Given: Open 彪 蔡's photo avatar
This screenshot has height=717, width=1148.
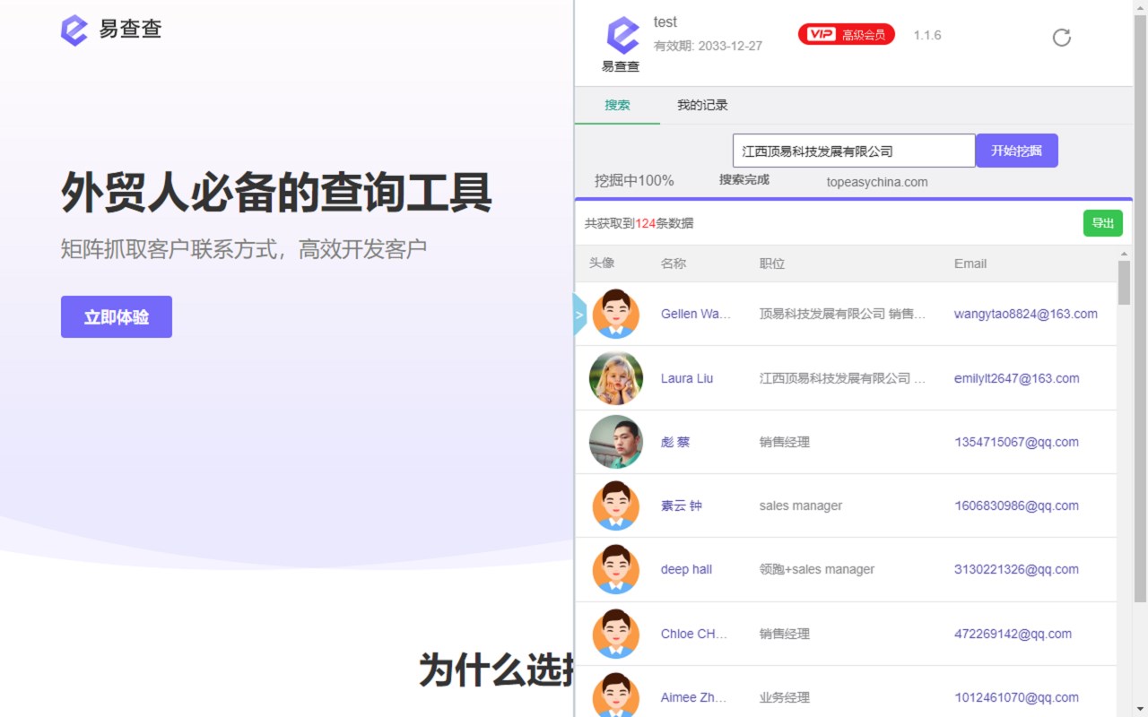Looking at the screenshot, I should coord(616,442).
